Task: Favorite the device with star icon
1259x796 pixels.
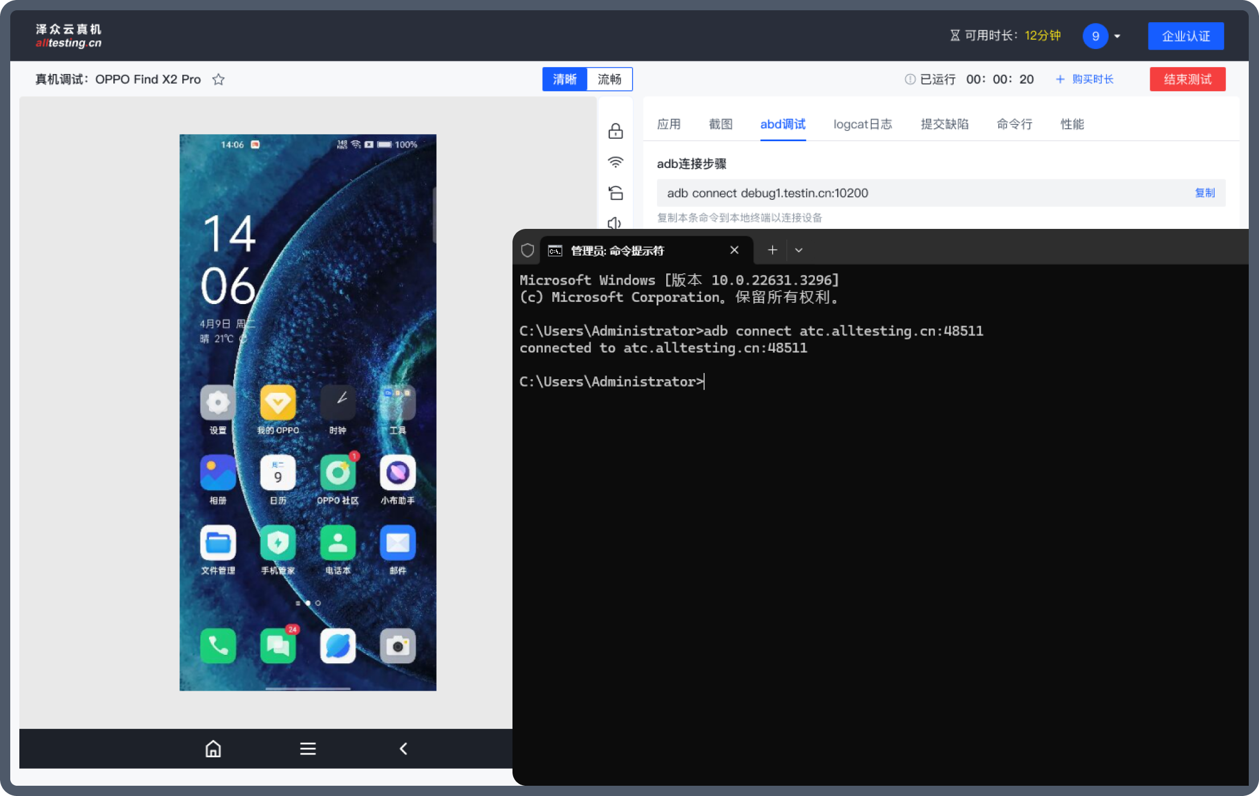Action: [x=218, y=80]
